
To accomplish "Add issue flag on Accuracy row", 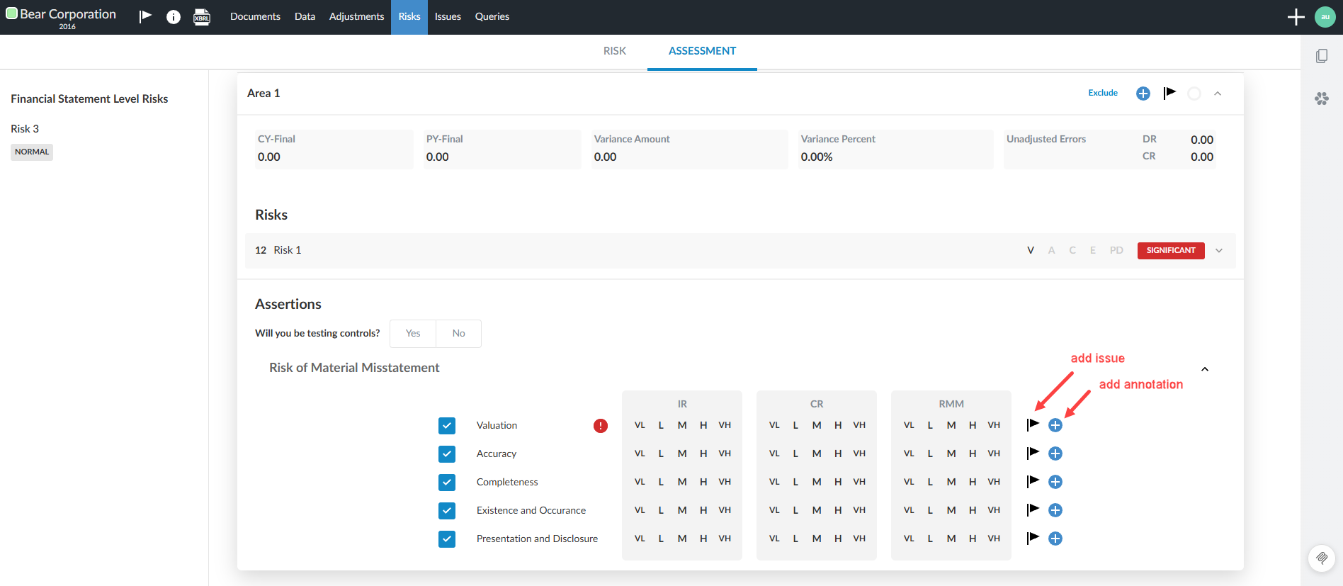I will click(1033, 453).
